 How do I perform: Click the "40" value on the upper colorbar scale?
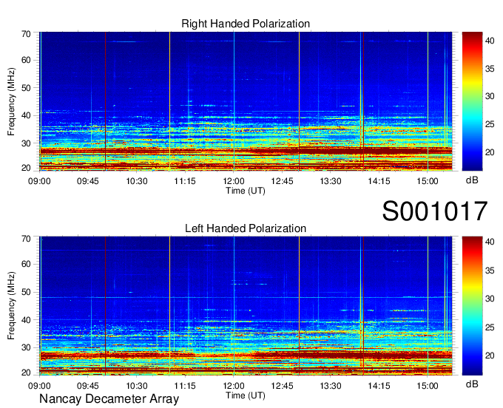pos(490,41)
